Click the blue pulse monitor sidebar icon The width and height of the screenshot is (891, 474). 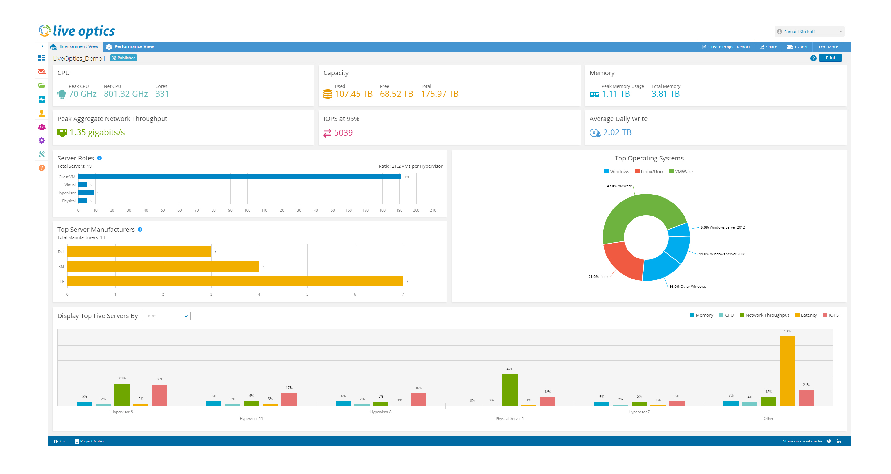41,100
